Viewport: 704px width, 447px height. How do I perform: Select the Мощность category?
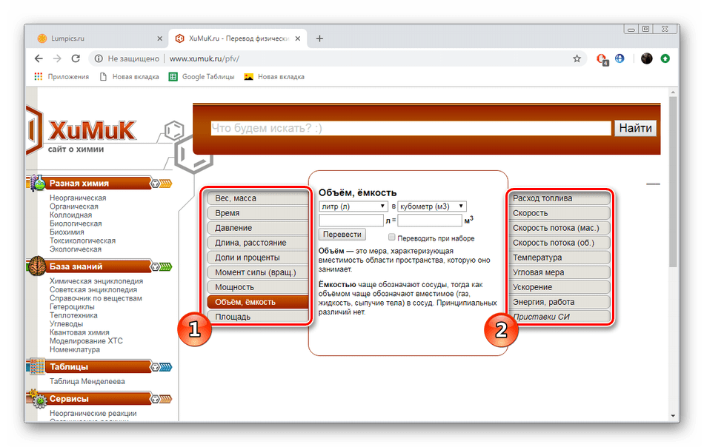pyautogui.click(x=258, y=287)
